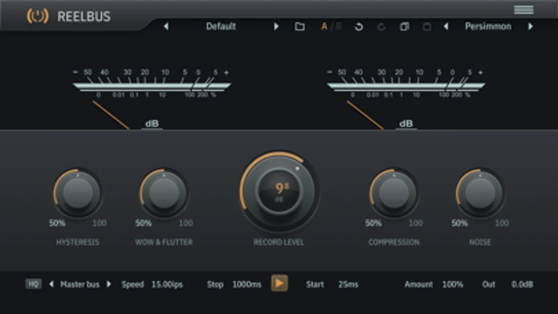Click the COMPRESSION label

(x=394, y=242)
